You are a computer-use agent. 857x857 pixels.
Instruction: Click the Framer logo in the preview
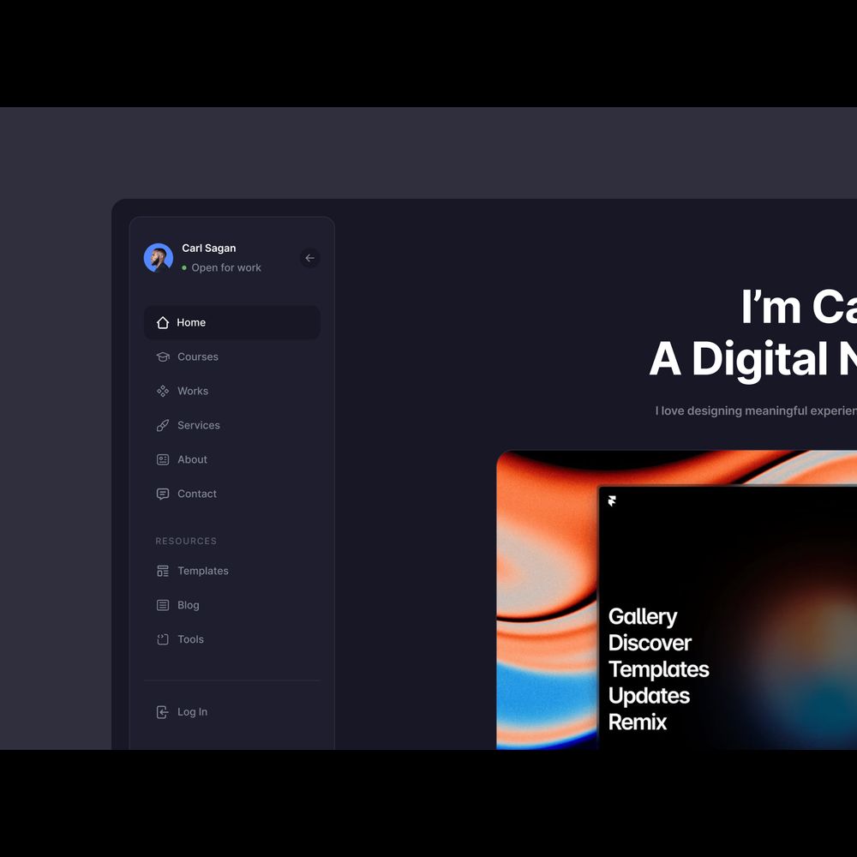pos(612,501)
